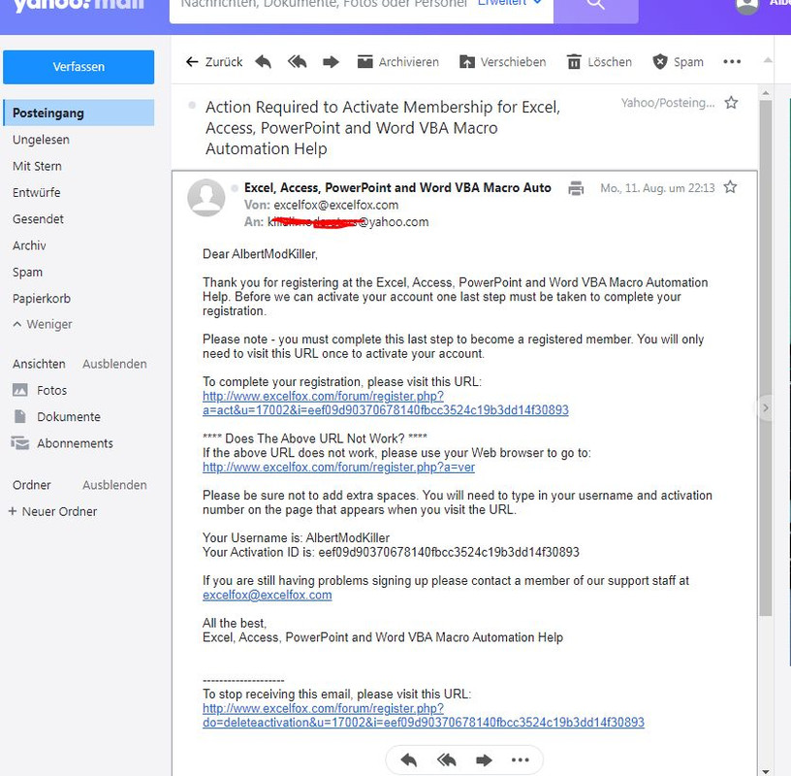Open the Spam folder in sidebar

pyautogui.click(x=27, y=273)
